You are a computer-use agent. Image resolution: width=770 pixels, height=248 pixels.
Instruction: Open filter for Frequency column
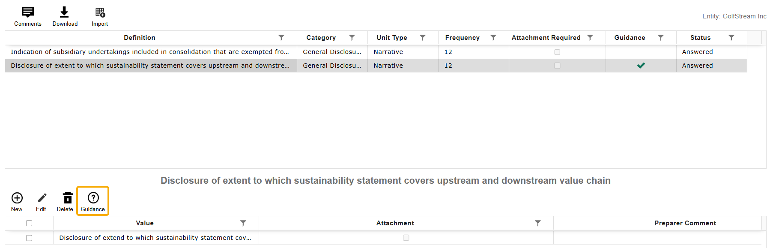pyautogui.click(x=493, y=38)
